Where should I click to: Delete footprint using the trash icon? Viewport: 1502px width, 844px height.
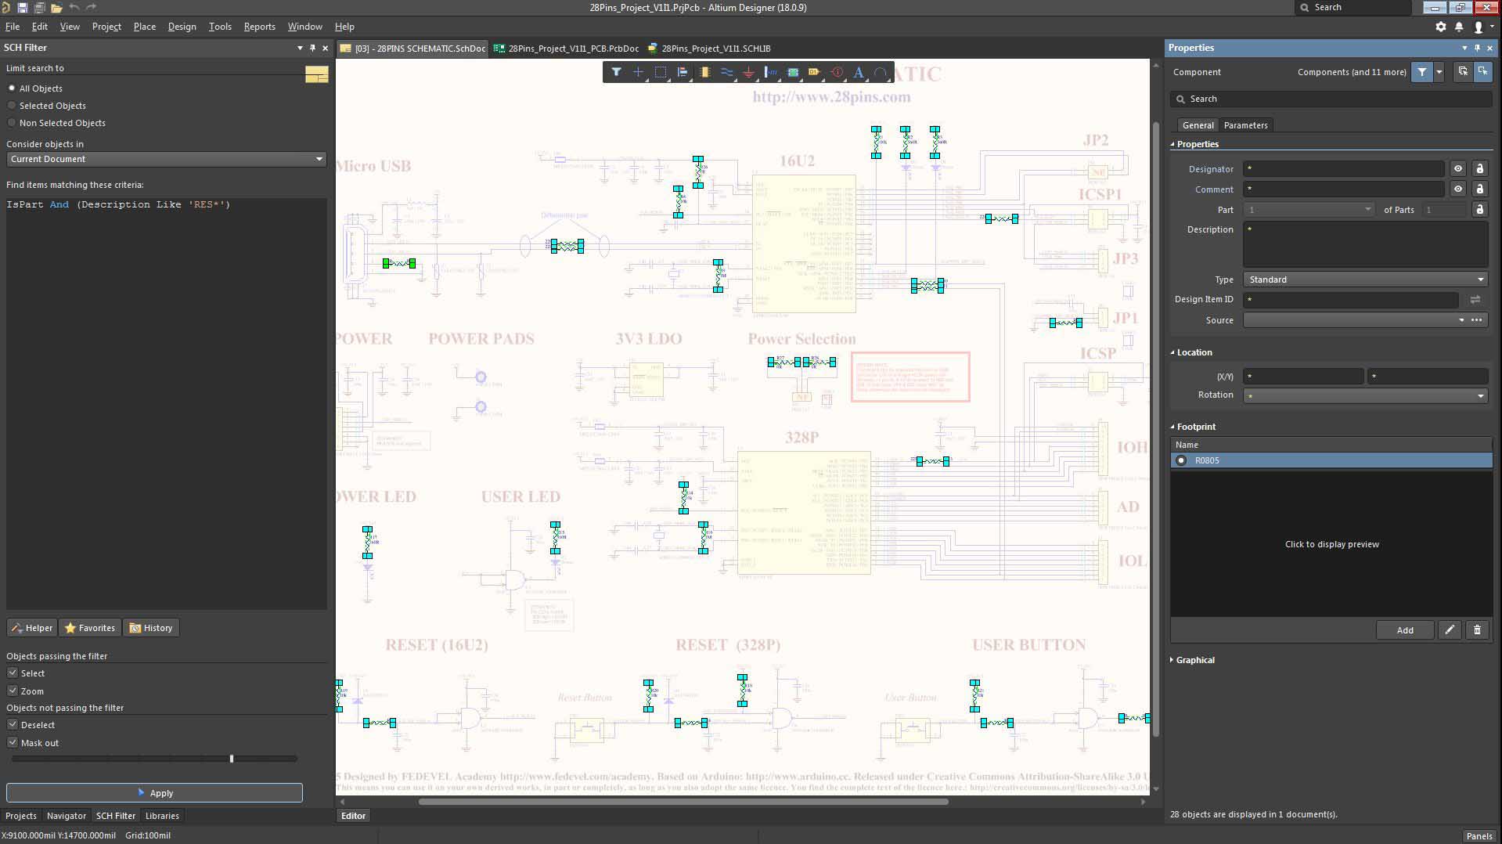point(1477,630)
